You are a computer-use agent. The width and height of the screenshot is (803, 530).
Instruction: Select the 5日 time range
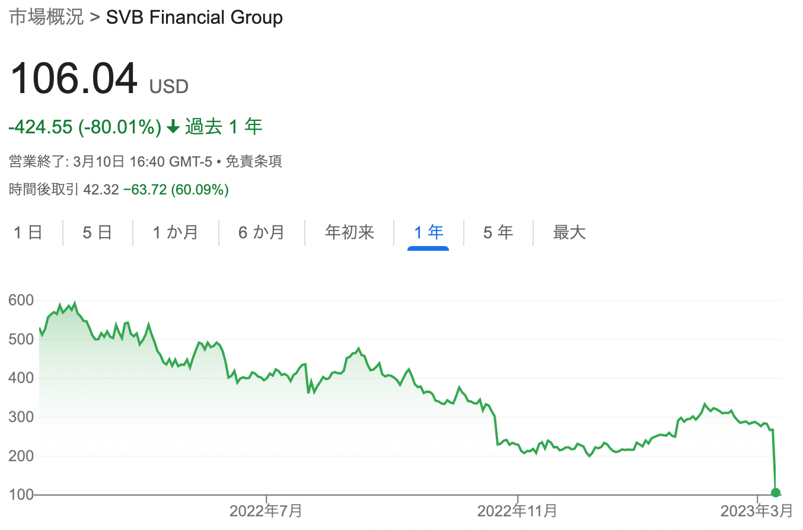tap(97, 232)
